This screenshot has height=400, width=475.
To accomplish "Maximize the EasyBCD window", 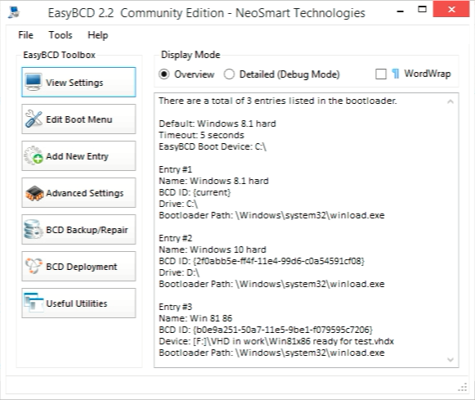I will click(422, 9).
